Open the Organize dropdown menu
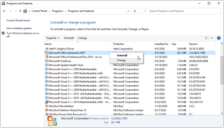Viewport: 224px width, 128px height. pos(53,38)
